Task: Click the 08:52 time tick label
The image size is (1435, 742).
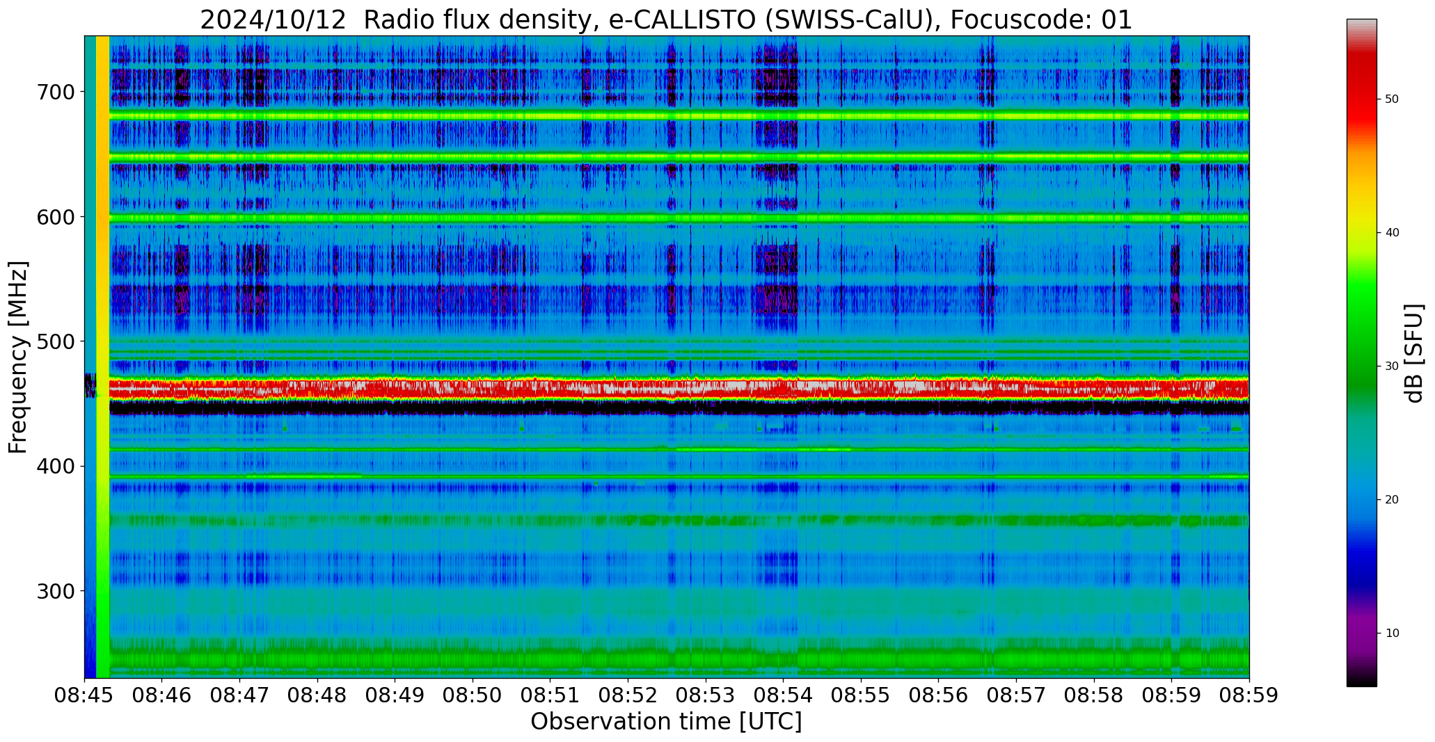Action: pos(628,695)
